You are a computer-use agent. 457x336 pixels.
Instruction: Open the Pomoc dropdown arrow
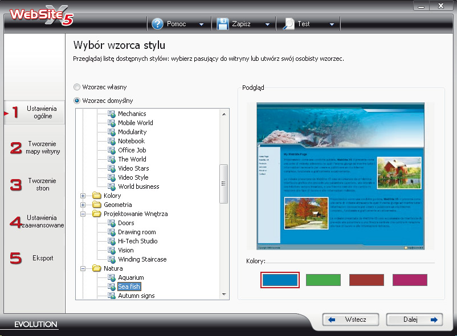click(201, 24)
